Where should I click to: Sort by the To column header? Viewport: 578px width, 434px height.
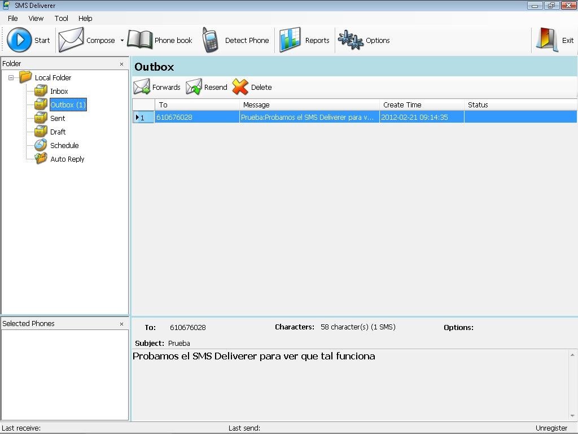(197, 105)
